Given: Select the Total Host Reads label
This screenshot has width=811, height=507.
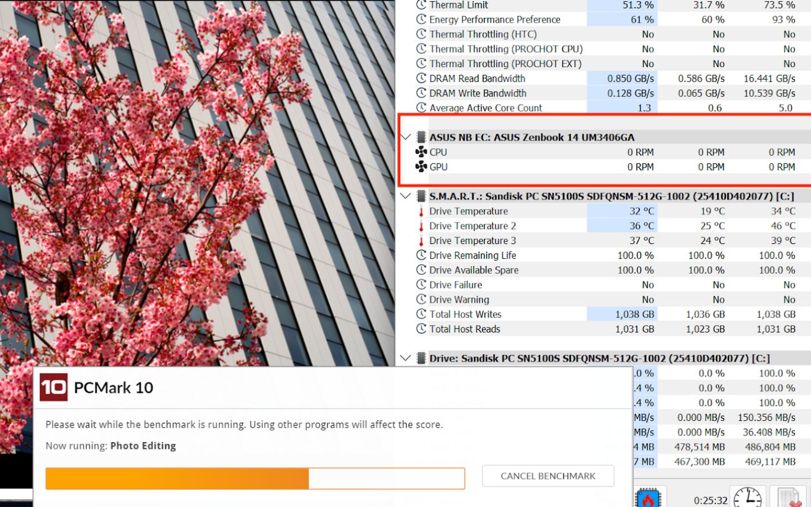Looking at the screenshot, I should click(x=465, y=329).
